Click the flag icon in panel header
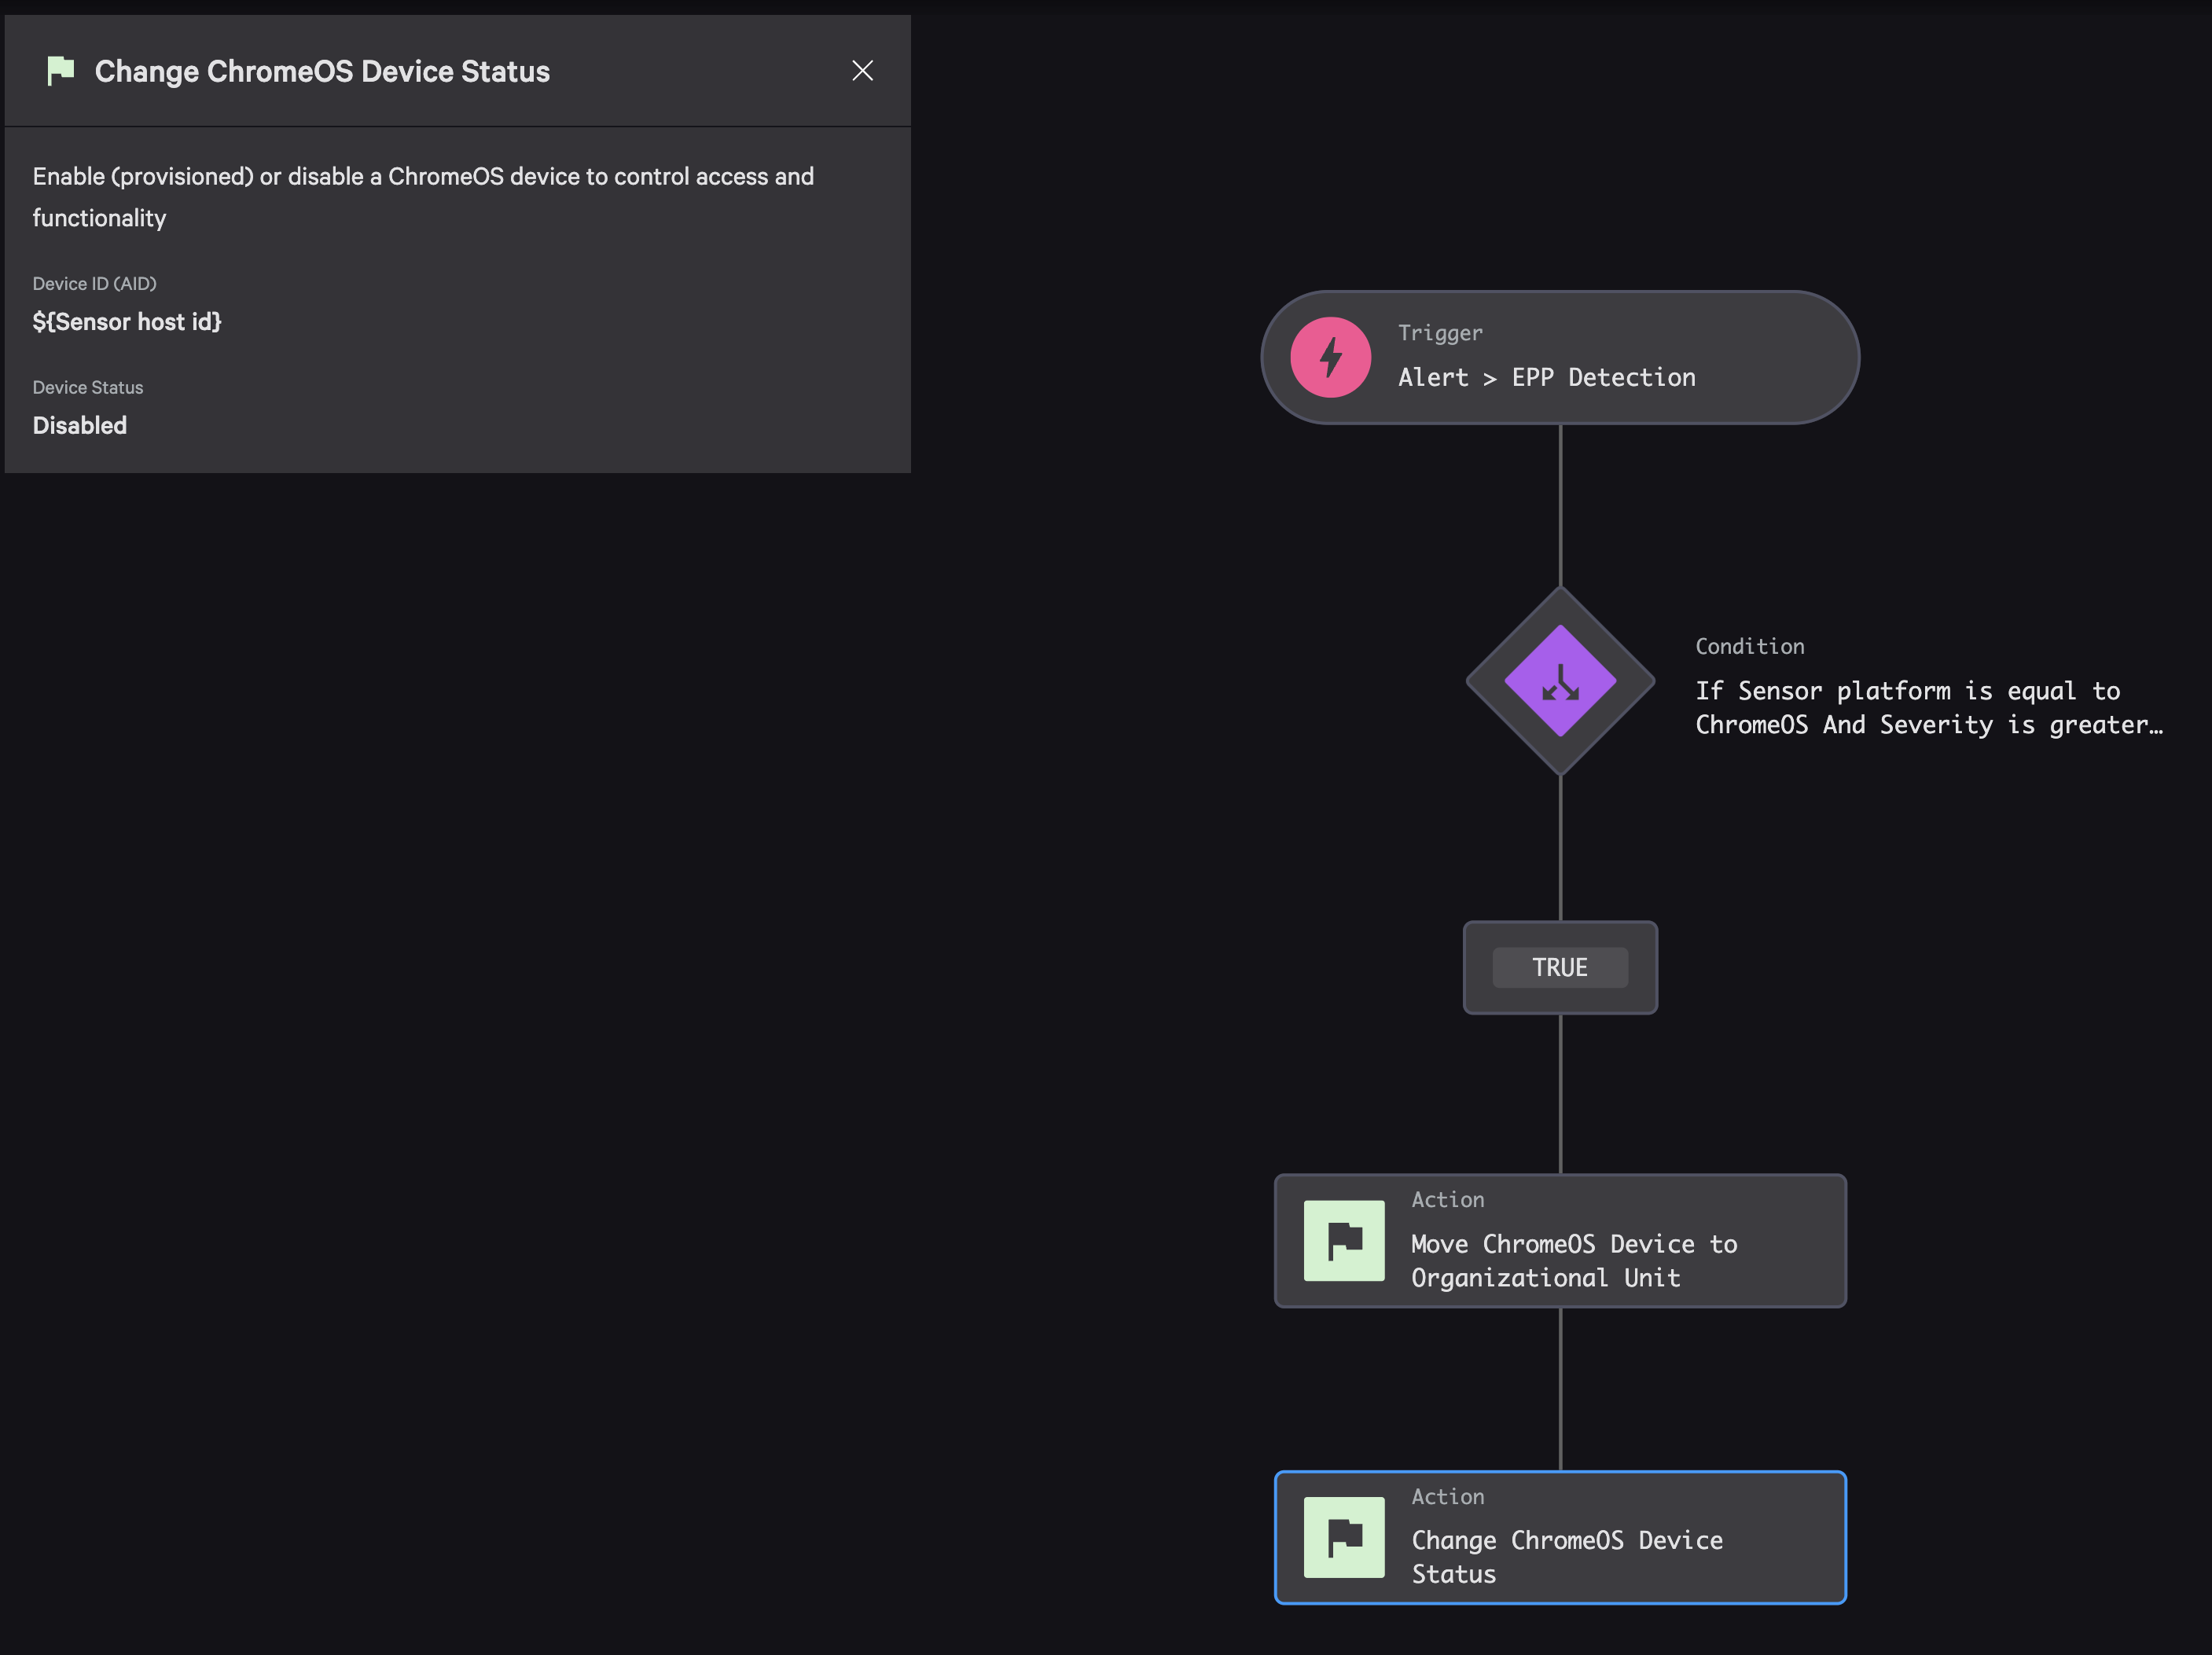This screenshot has width=2212, height=1655. pyautogui.click(x=61, y=71)
